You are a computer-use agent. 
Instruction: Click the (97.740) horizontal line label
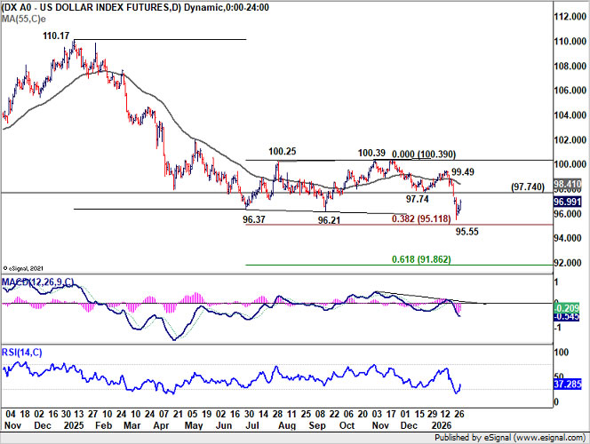coord(528,186)
